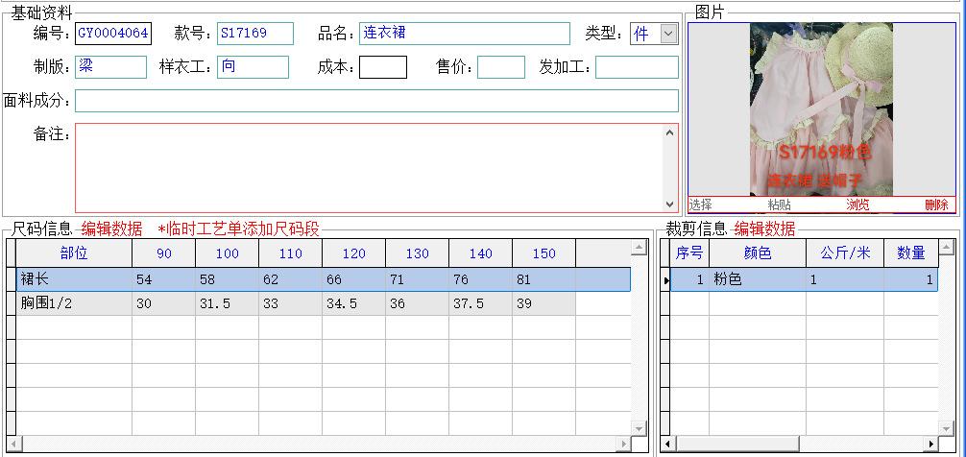966x457 pixels.
Task: Click 编辑数据 link for 裁剪信息
Action: point(764,229)
